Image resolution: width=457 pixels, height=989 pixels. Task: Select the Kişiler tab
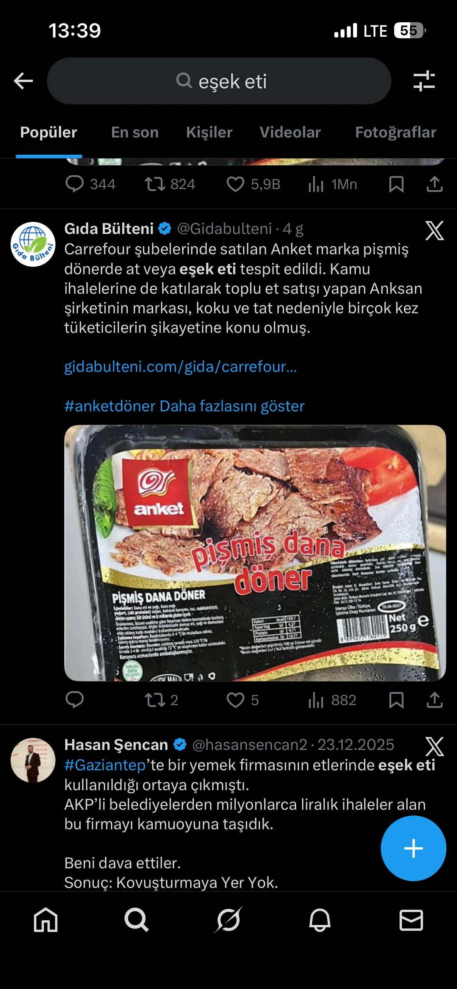point(209,132)
